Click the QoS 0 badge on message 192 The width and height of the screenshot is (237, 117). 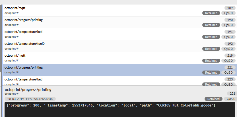(228, 49)
